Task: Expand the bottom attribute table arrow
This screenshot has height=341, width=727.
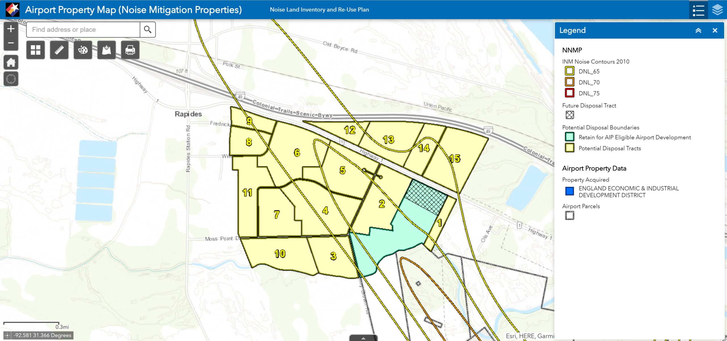Action: (x=363, y=338)
